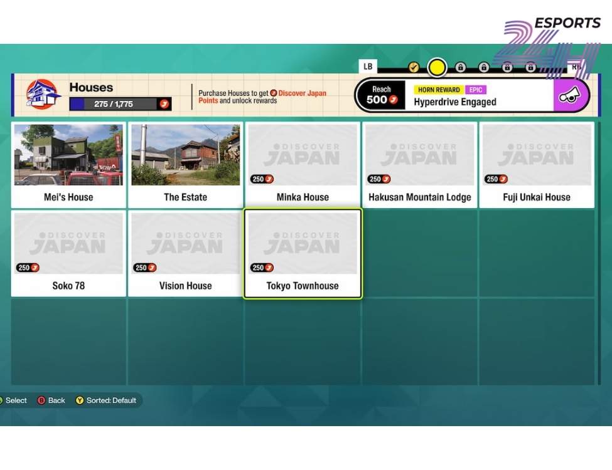Click the Houses points progress bar
Viewport: 612px width, 470px height.
coord(121,104)
